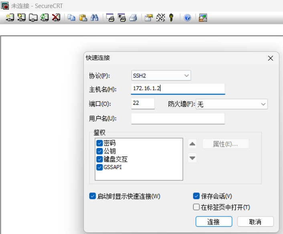Toggle the 保存会话 checkbox
Screen dimensions: 283x234
pos(196,196)
